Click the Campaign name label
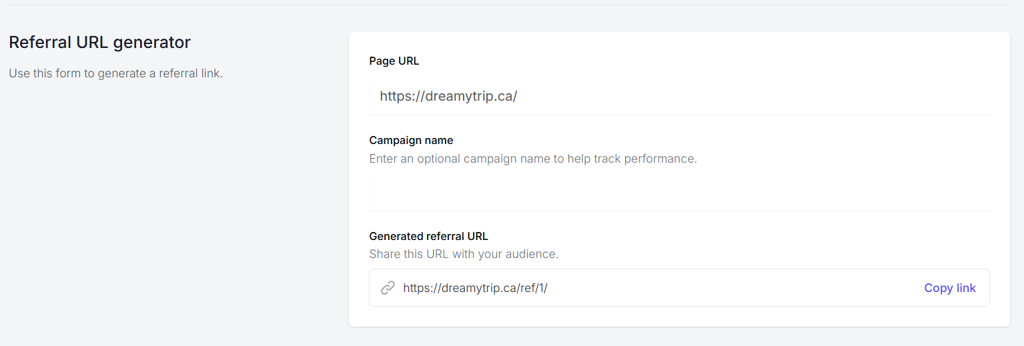Viewport: 1024px width, 346px height. (411, 140)
